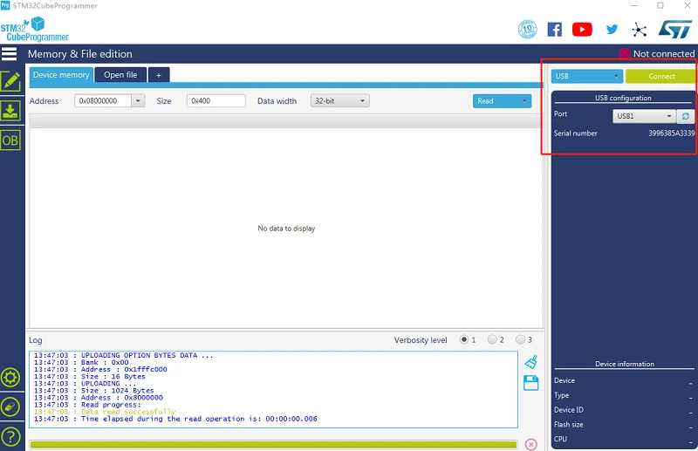
Task: Open the hamburger main menu
Action: coord(9,54)
